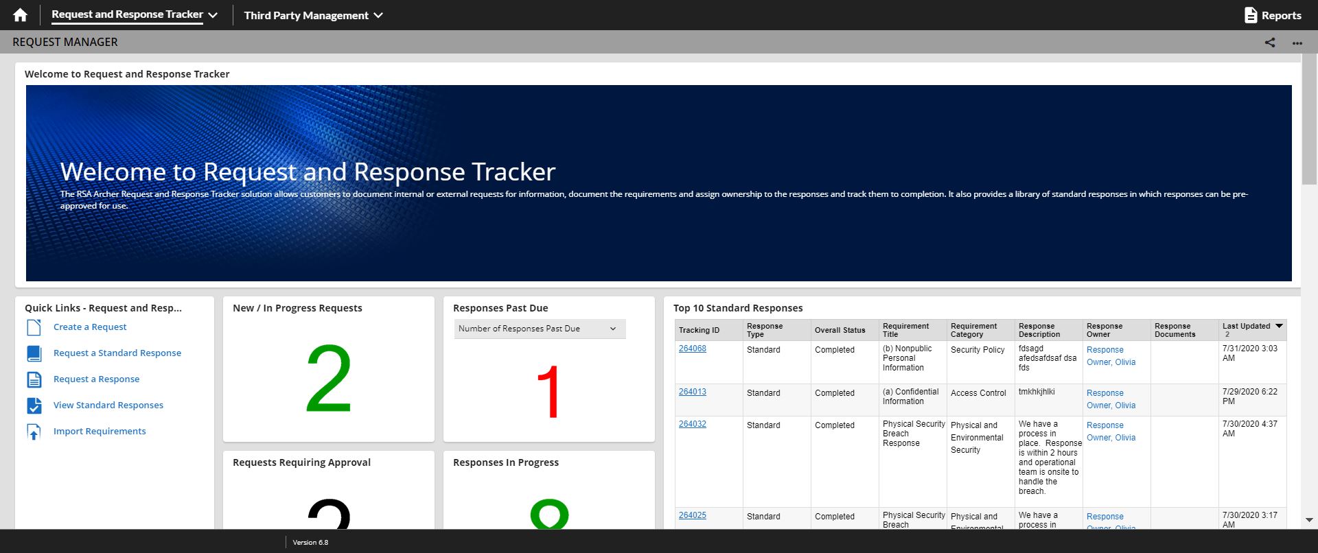This screenshot has width=1318, height=553.
Task: Sort by Response Type column header
Action: (765, 330)
